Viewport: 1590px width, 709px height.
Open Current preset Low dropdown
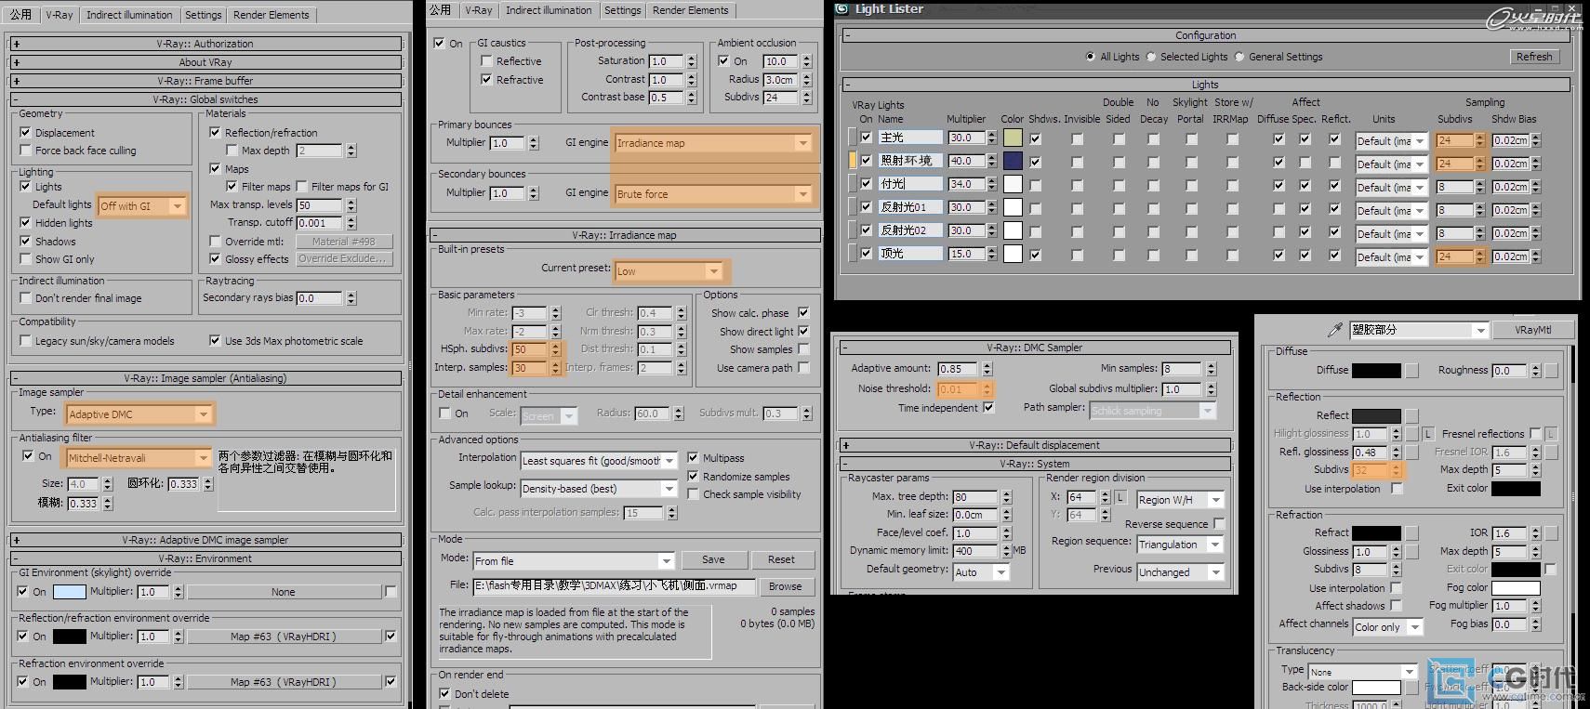pos(669,271)
